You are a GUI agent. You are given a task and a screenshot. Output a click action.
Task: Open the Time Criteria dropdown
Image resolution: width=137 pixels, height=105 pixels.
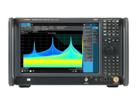[x=88, y=57]
